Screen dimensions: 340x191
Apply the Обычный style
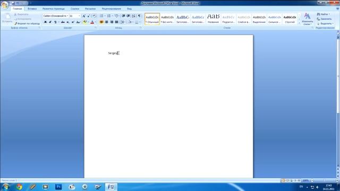[x=152, y=19]
